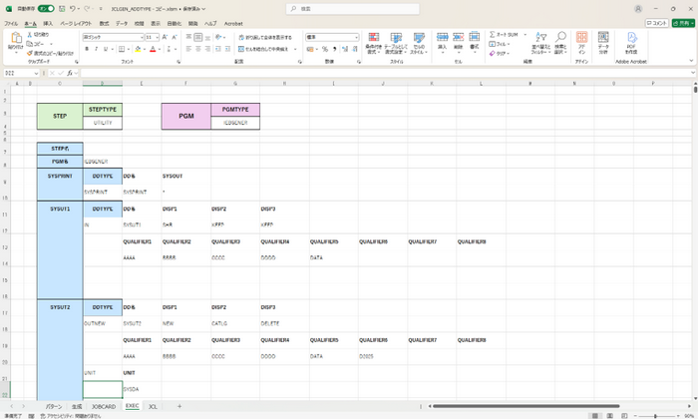The image size is (698, 419).
Task: Add a new sheet with plus button
Action: [x=179, y=406]
